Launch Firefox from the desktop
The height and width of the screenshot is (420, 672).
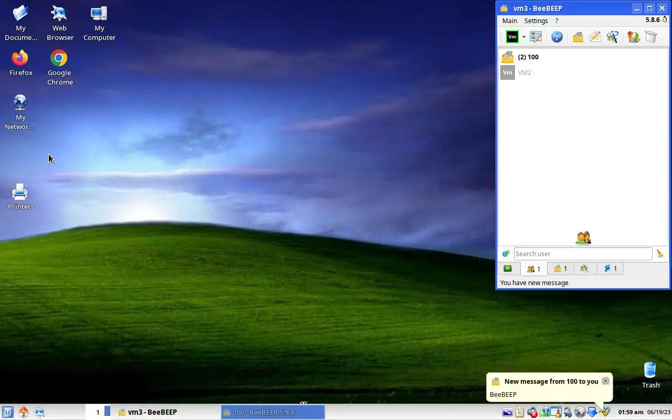(x=21, y=63)
